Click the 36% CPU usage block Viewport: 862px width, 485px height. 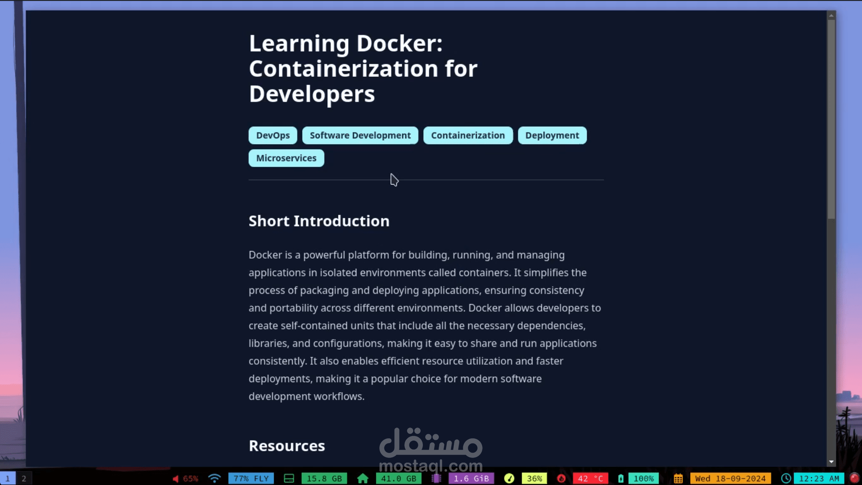pyautogui.click(x=534, y=479)
